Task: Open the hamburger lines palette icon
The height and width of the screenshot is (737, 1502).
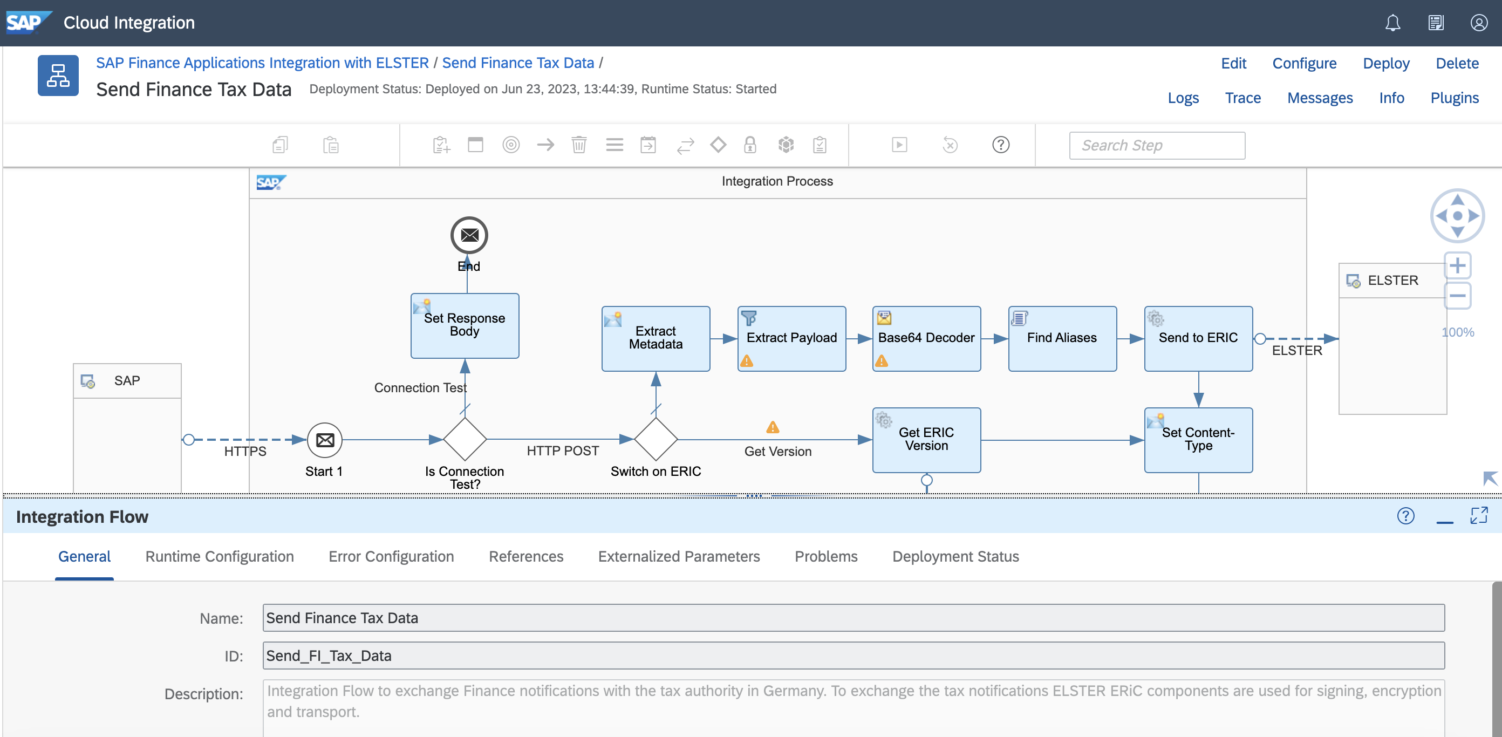Action: (x=615, y=145)
